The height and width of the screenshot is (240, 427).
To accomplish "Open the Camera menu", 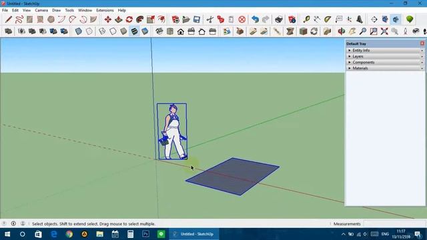I will coord(41,10).
